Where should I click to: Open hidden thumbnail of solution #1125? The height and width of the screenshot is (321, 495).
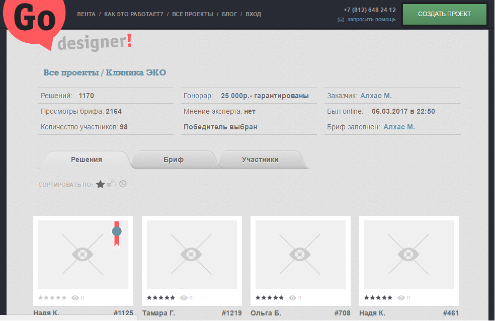click(x=84, y=255)
